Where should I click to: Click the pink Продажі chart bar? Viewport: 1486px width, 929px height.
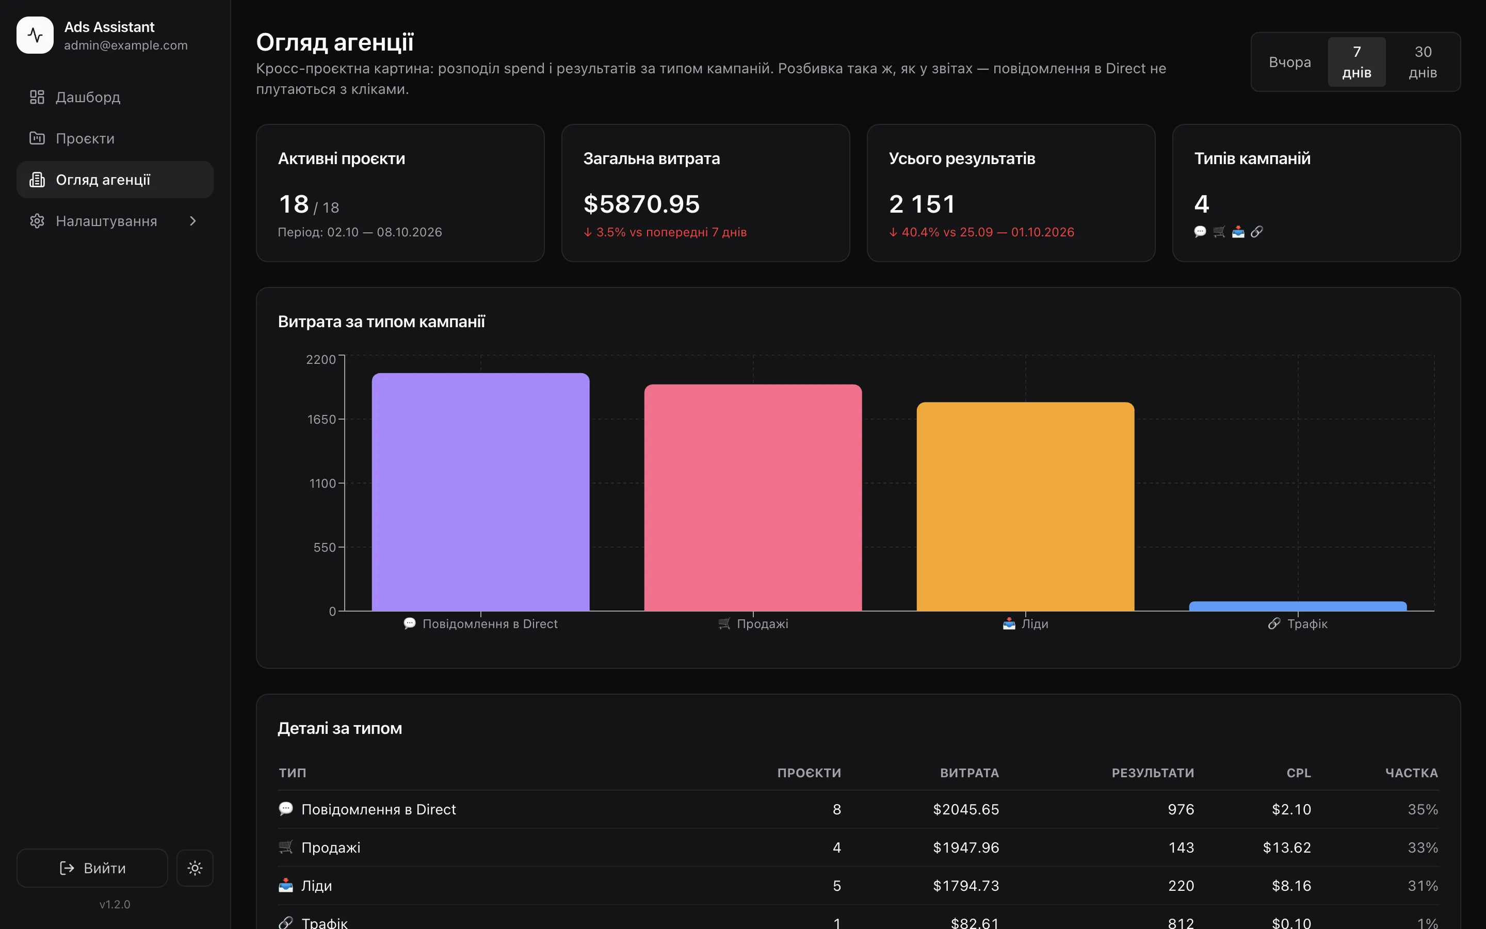pyautogui.click(x=753, y=498)
